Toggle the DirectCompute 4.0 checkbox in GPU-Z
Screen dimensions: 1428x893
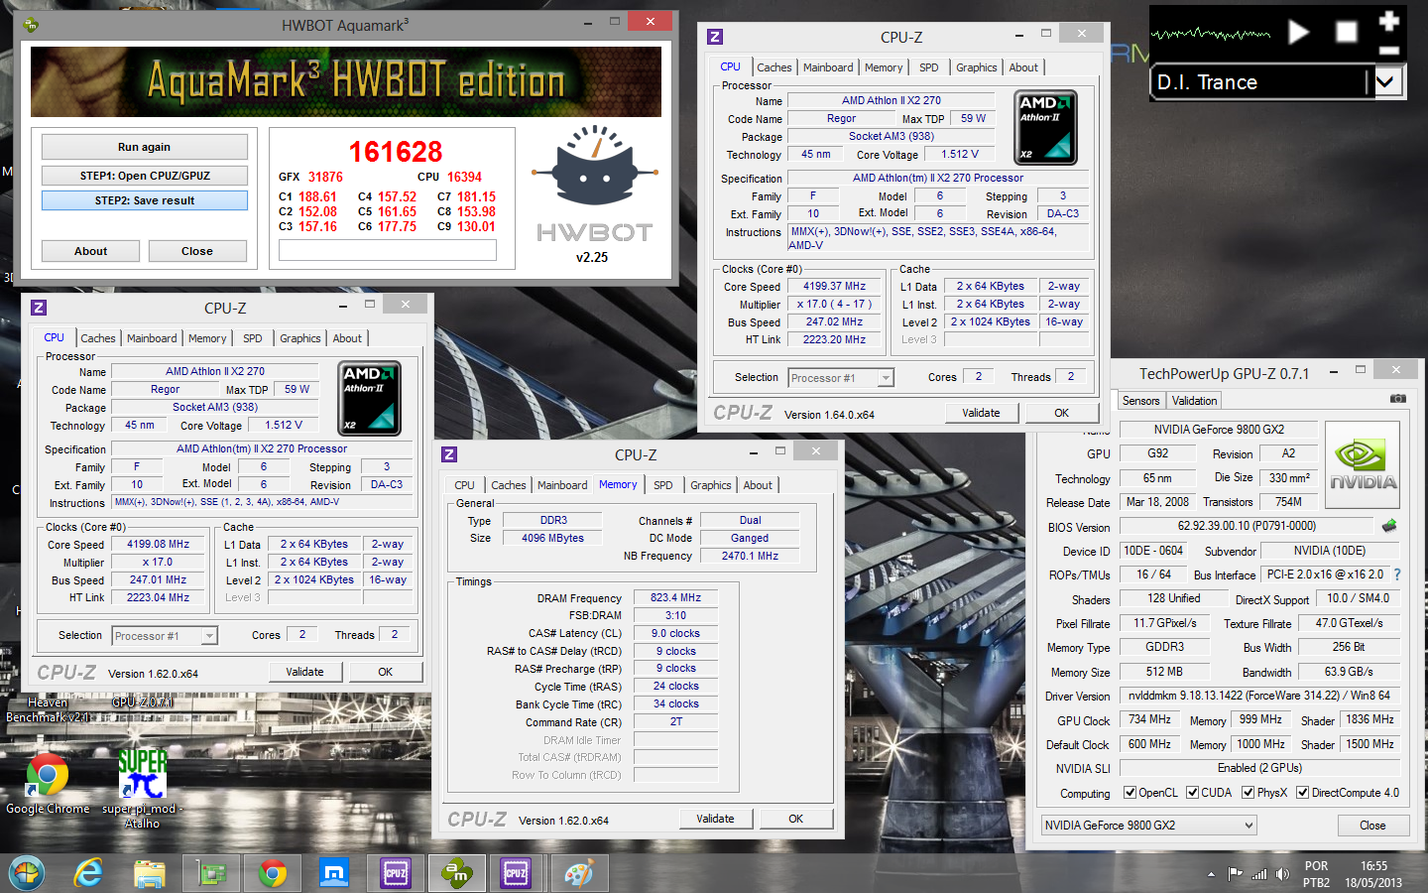1303,793
